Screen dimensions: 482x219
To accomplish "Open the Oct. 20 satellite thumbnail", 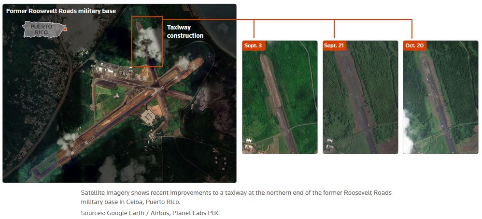I will (440, 102).
